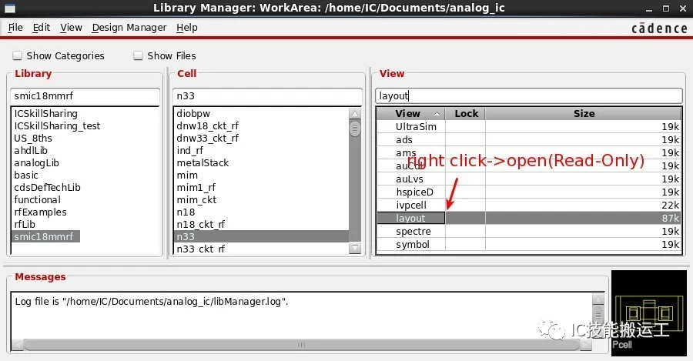Click the Size column header

[584, 114]
